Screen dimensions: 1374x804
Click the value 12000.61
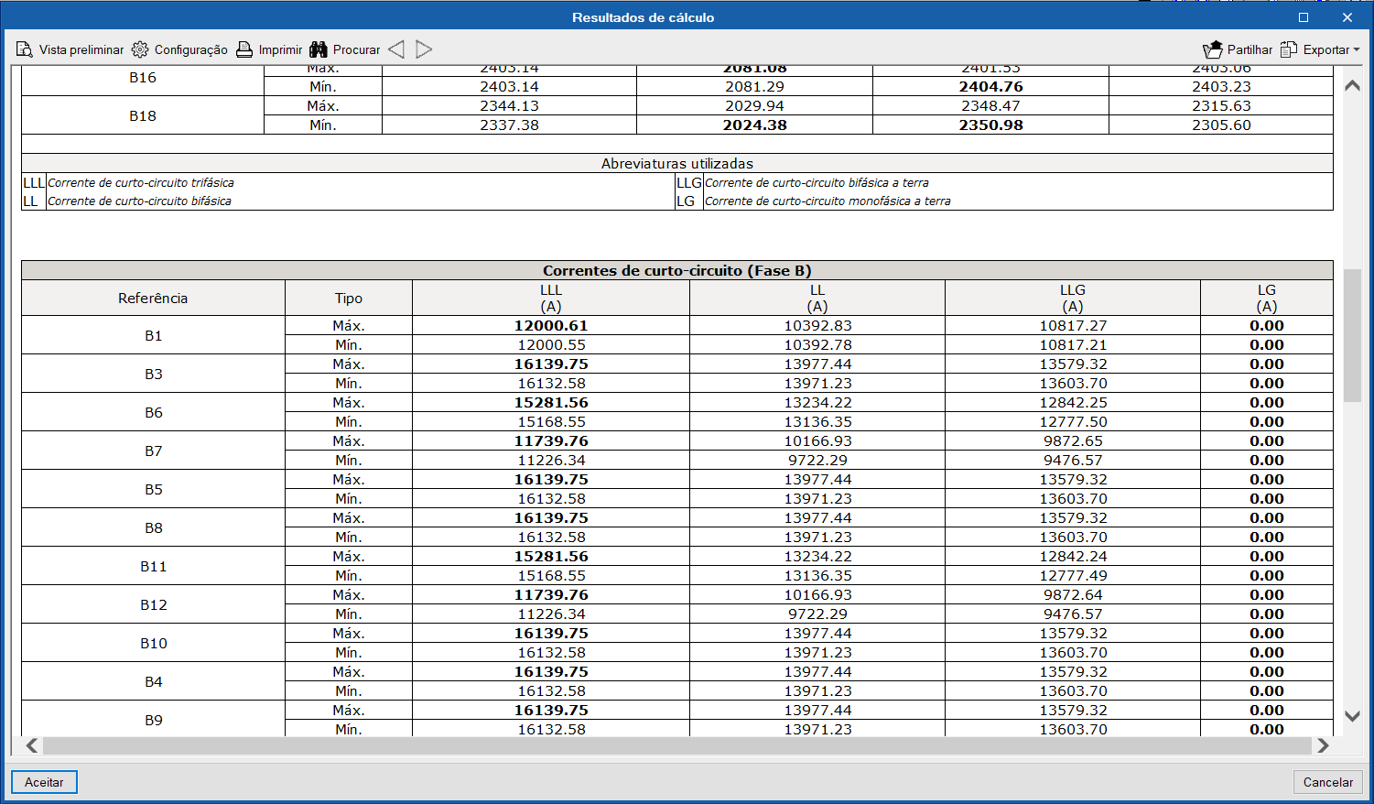(551, 326)
